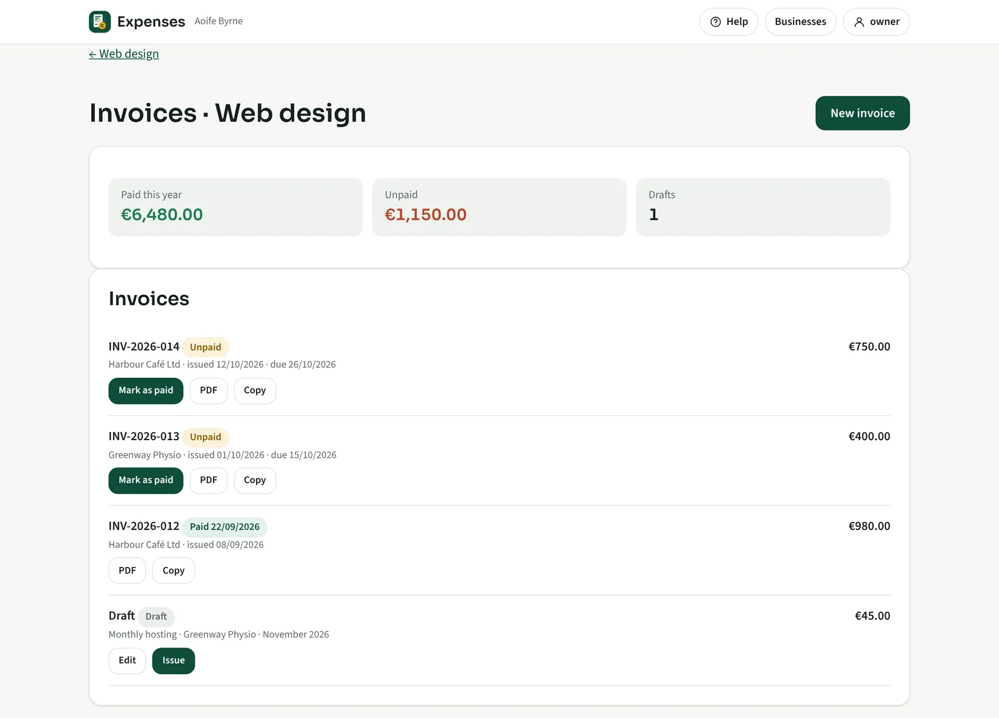Click Harbour Café Ltd due 26/10/2026 line
999x718 pixels.
[222, 365]
